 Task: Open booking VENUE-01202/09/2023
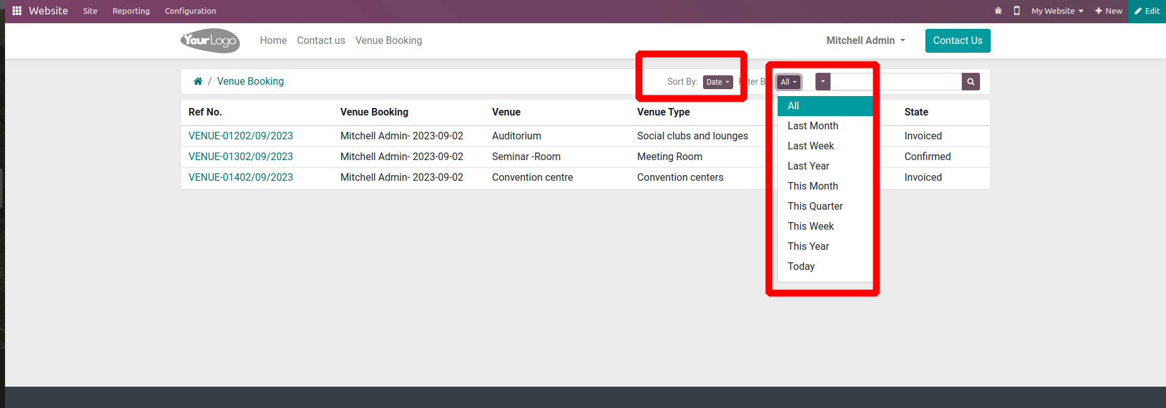click(241, 136)
